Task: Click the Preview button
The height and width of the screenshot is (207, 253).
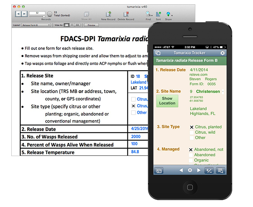Action: 91,25
